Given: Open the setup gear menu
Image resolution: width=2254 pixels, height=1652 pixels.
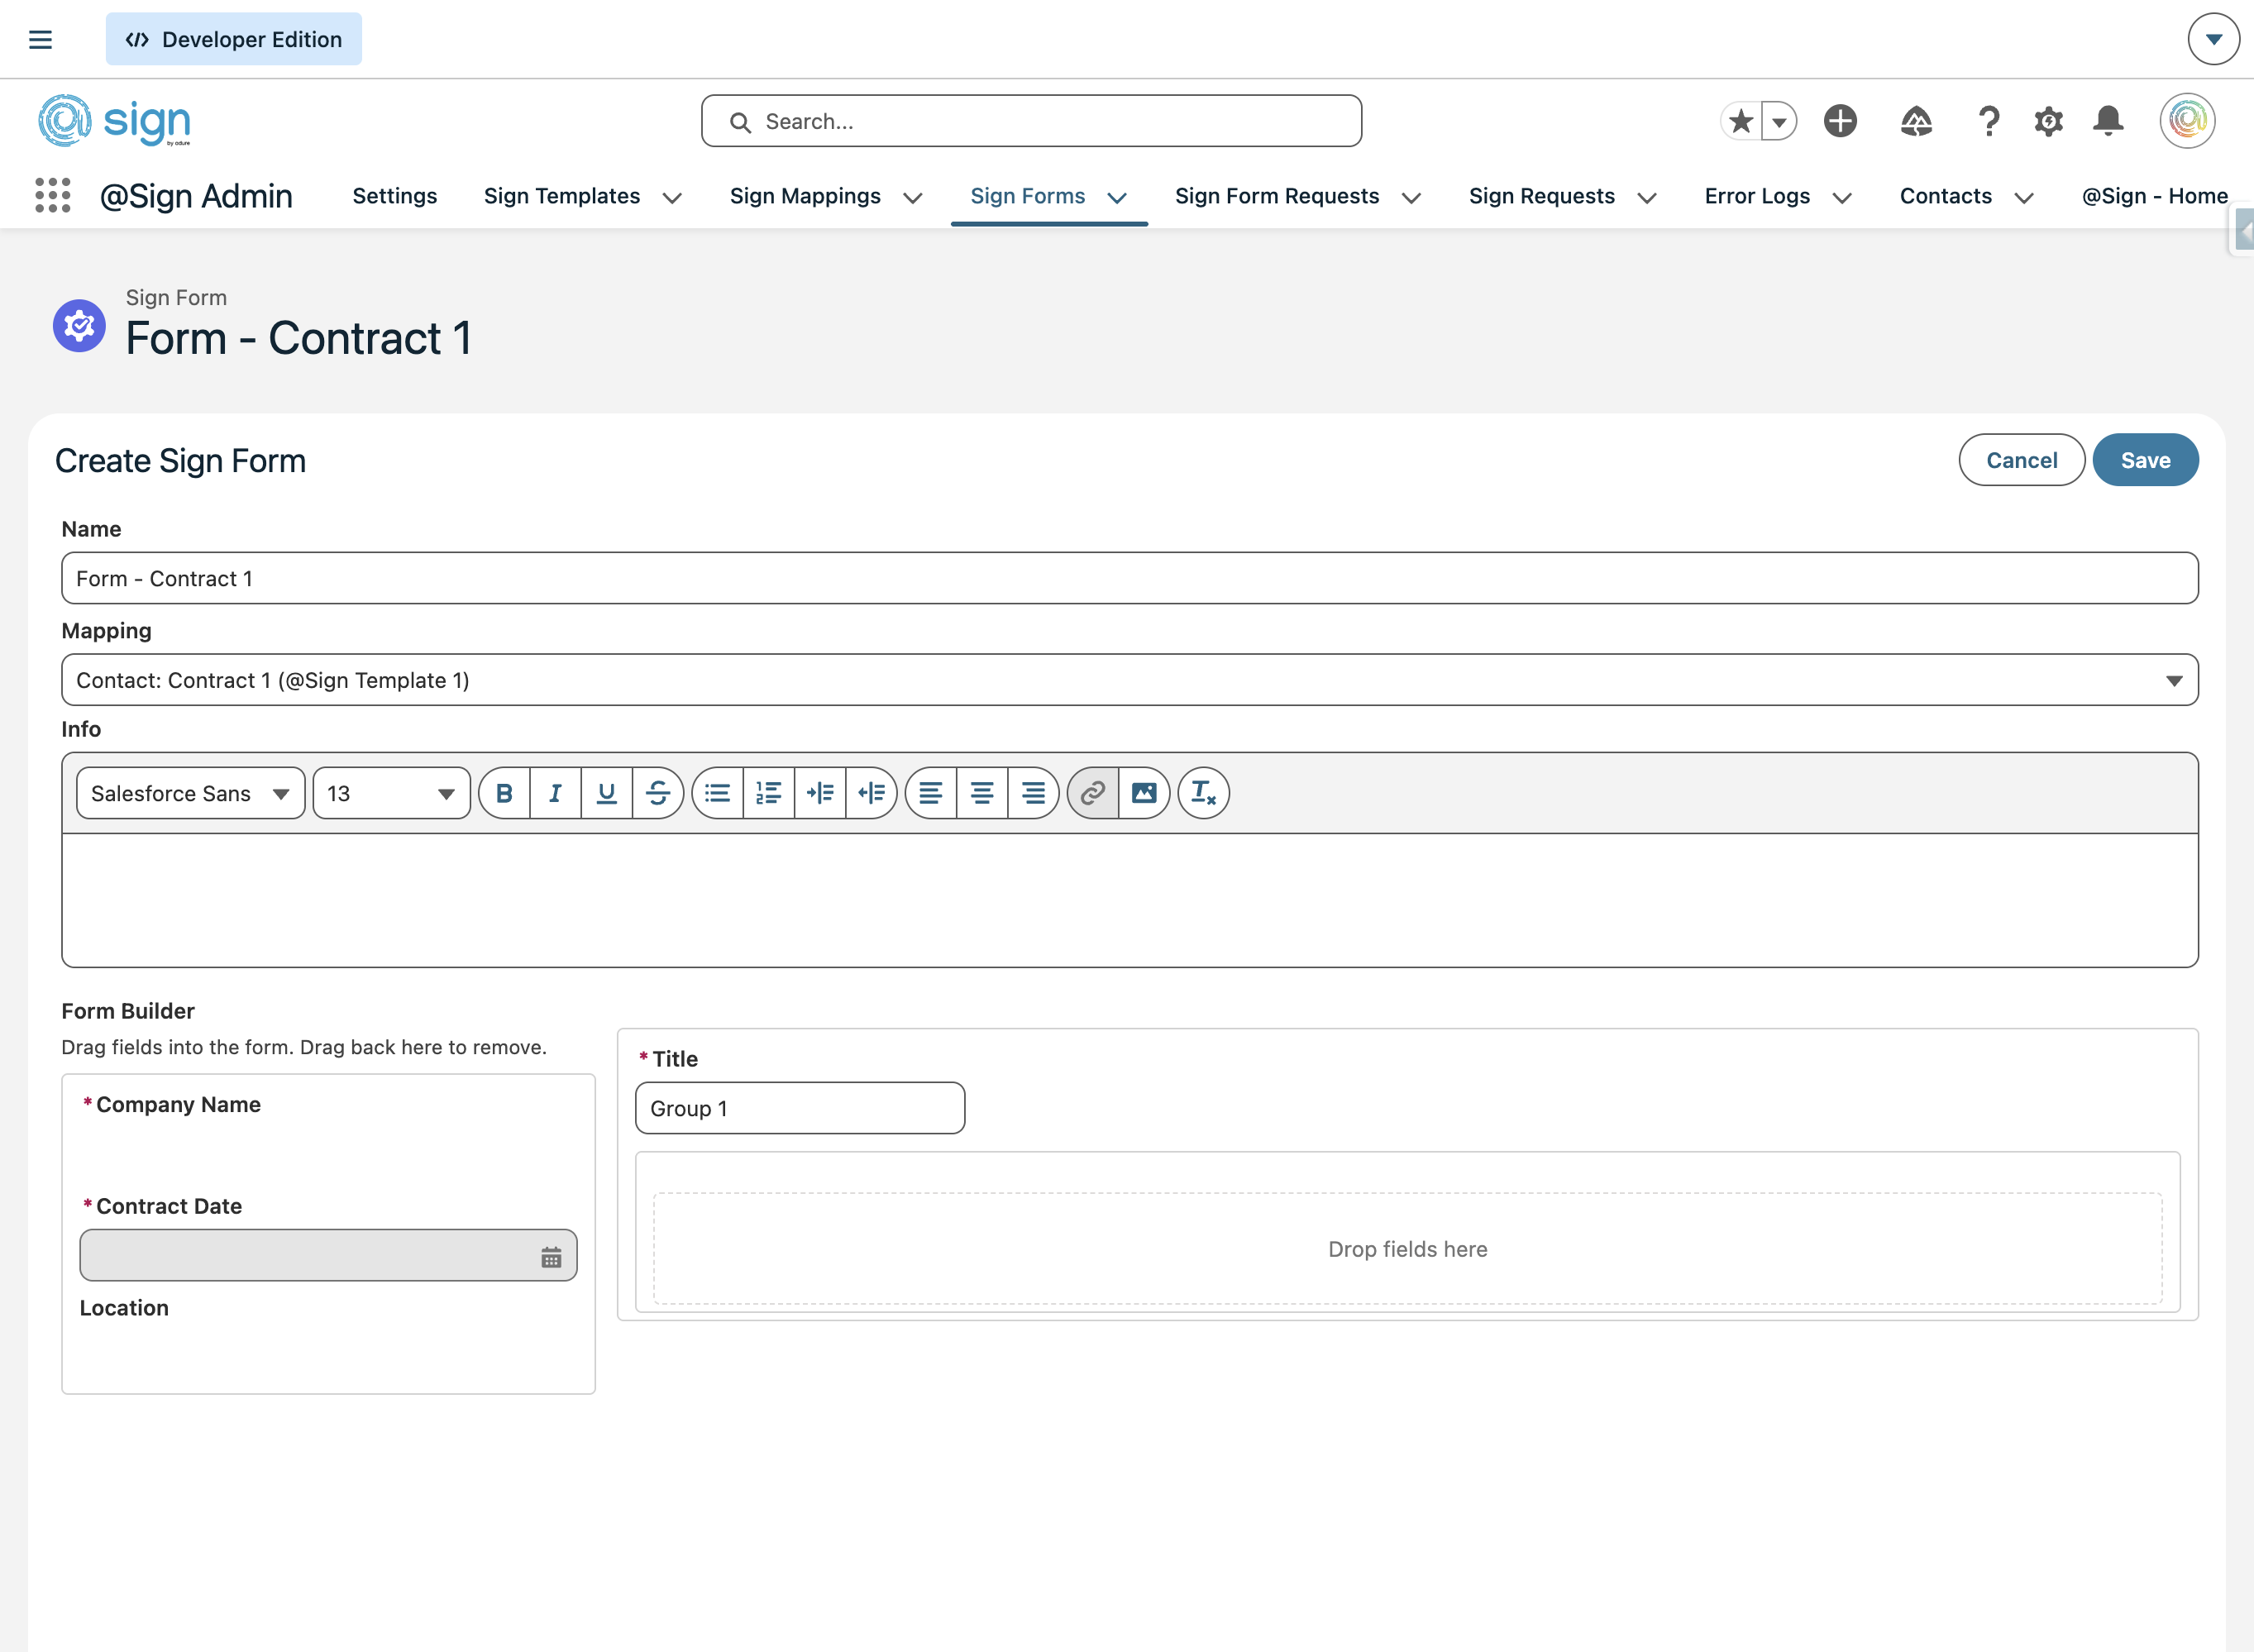Looking at the screenshot, I should click(x=2048, y=121).
